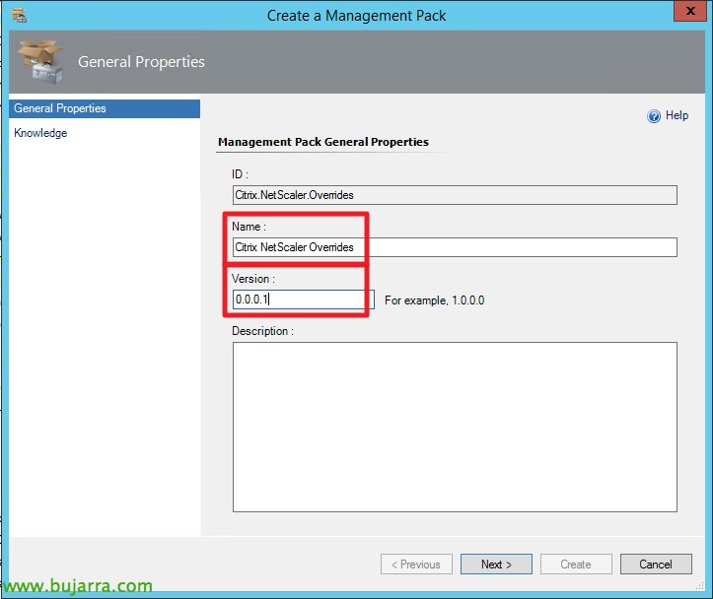Click the resize grip at dialog corner

[700, 586]
